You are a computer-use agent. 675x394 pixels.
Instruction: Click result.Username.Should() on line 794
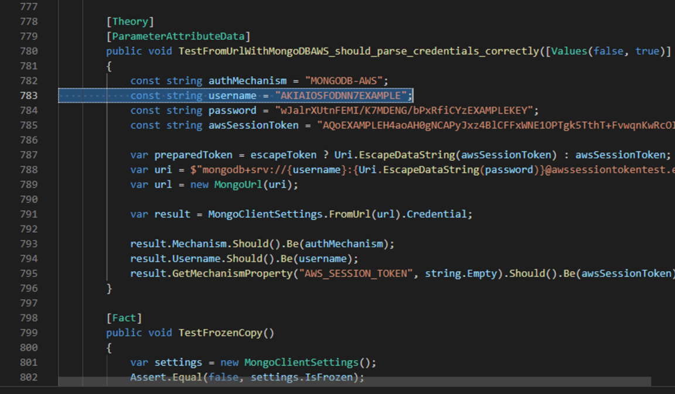pos(202,259)
